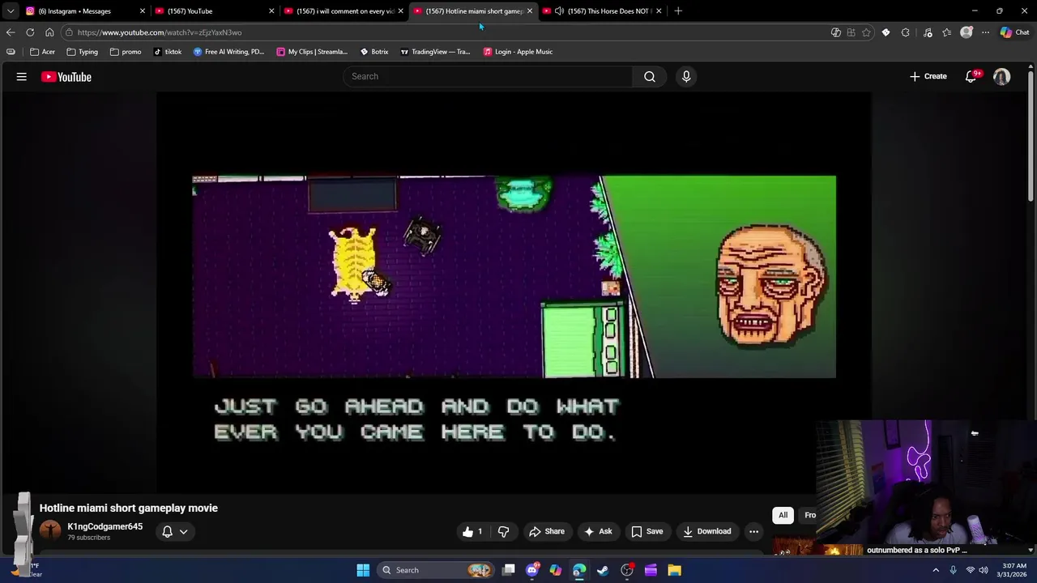Viewport: 1037px width, 583px height.
Task: Dislike the video with thumbs down
Action: pyautogui.click(x=503, y=531)
